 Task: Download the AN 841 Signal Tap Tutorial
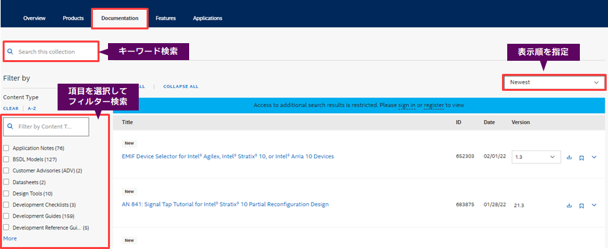(x=569, y=206)
